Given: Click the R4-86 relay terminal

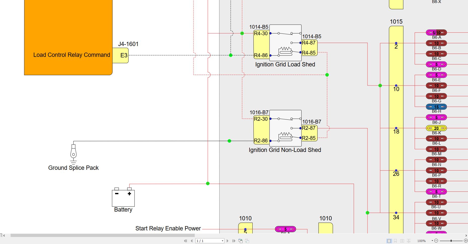Looking at the screenshot, I should (261, 55).
